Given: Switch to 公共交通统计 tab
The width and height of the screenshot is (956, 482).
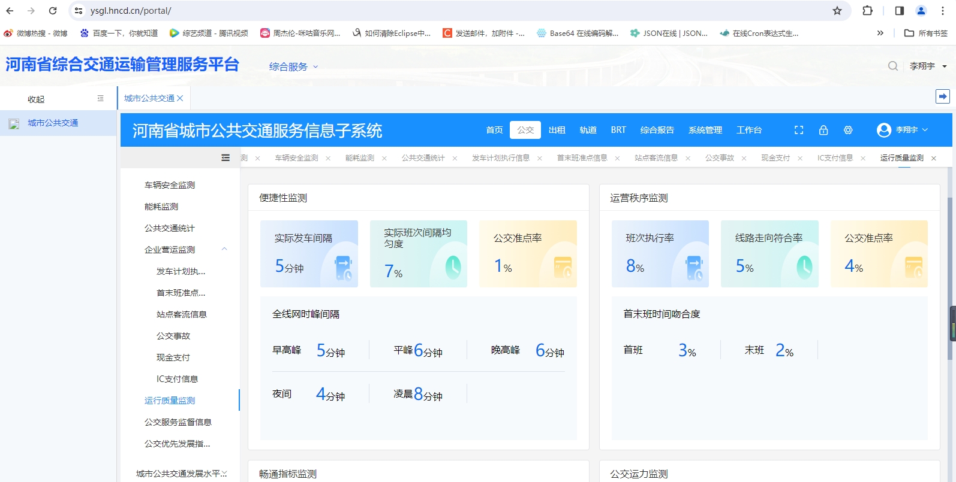Looking at the screenshot, I should (x=423, y=158).
